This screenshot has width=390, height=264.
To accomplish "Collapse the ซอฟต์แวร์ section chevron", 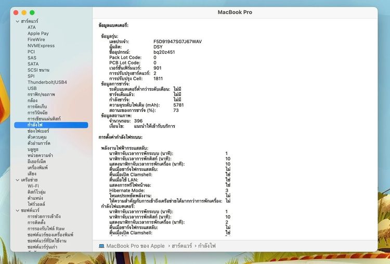I will tap(17, 210).
